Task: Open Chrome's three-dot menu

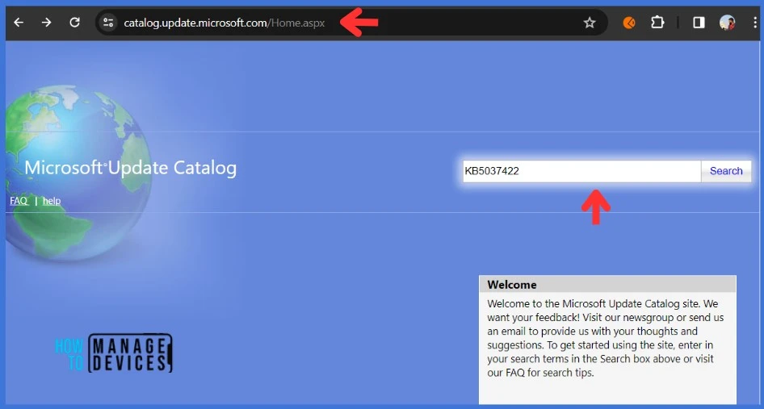Action: [755, 23]
